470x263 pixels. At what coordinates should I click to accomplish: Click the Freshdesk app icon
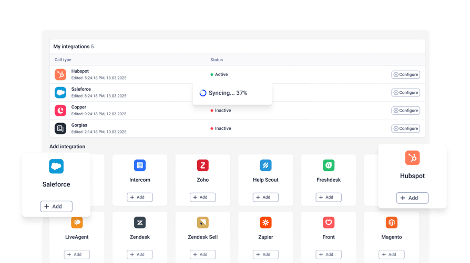[329, 165]
